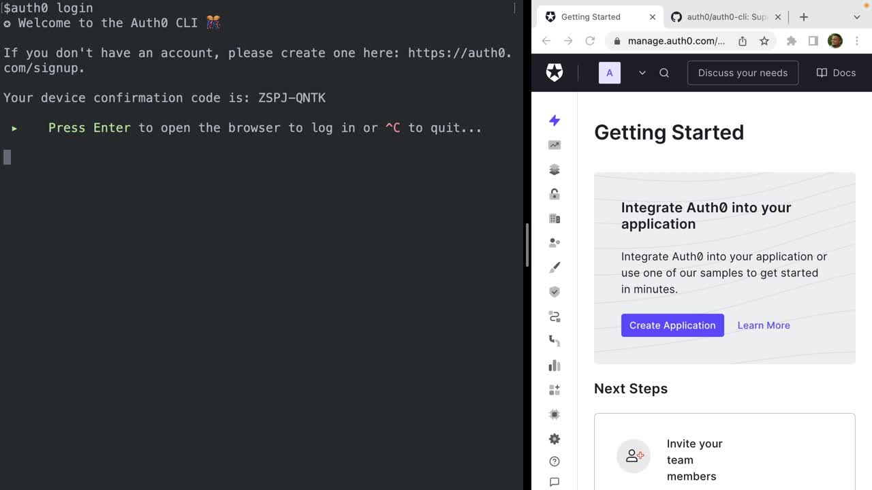The image size is (872, 490).
Task: Click the Next Steps heading
Action: [x=631, y=389]
